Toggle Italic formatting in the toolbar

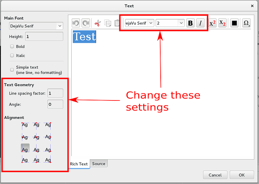pos(200,23)
